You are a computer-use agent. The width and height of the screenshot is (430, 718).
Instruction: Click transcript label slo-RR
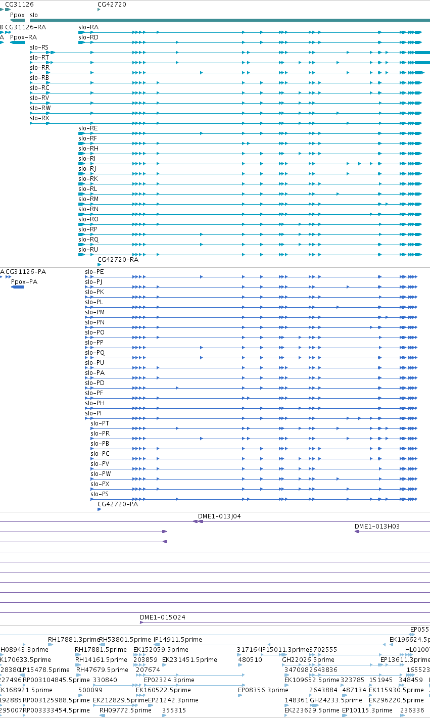click(40, 68)
